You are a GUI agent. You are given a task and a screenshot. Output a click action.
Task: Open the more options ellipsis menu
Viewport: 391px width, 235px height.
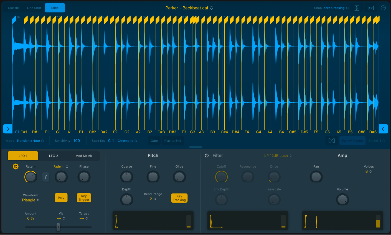[x=383, y=8]
